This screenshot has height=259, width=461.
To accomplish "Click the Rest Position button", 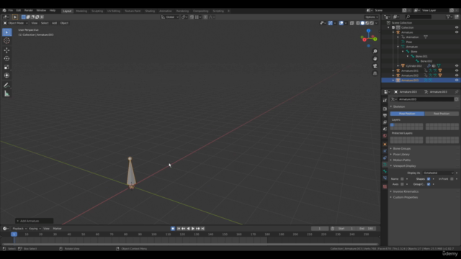I will [x=442, y=114].
